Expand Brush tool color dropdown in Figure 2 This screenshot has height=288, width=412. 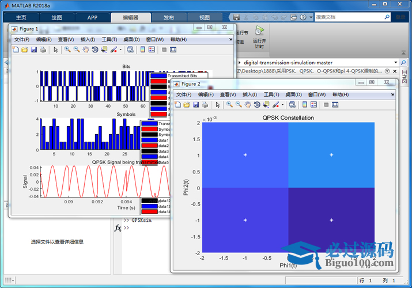tap(282, 104)
